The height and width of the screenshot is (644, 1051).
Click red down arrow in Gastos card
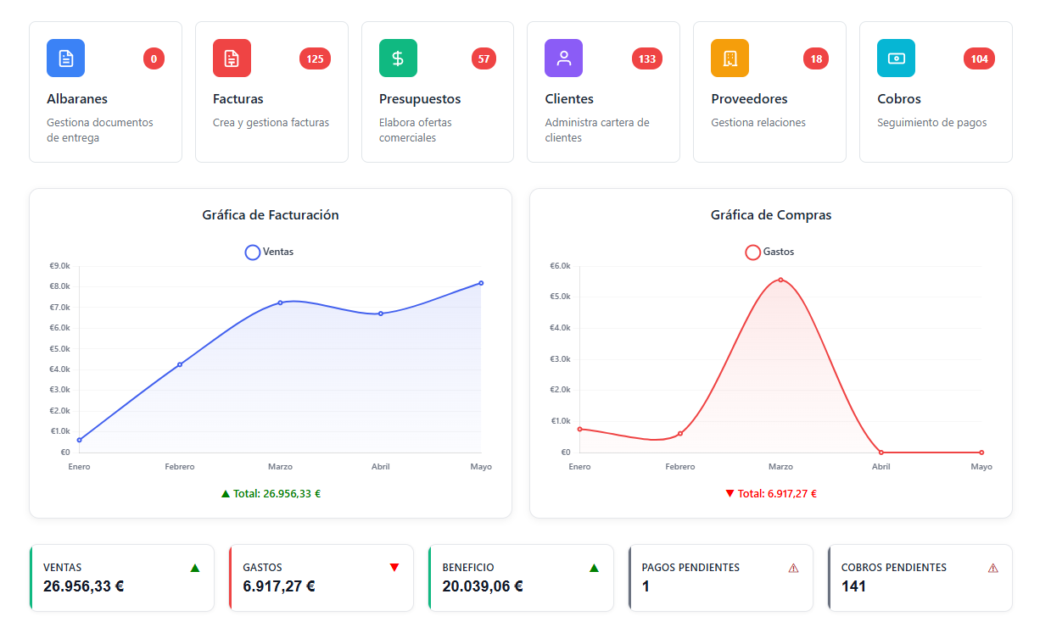point(394,568)
